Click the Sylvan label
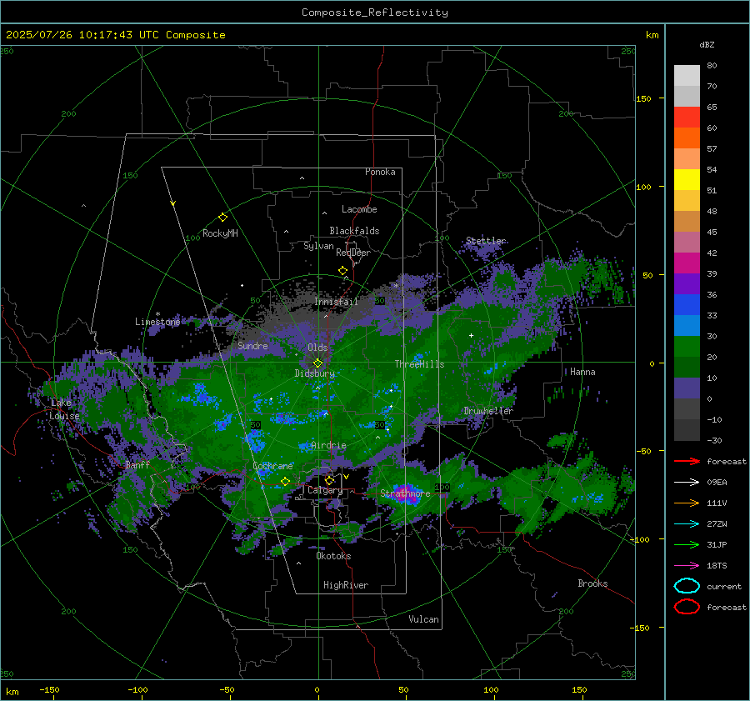Image resolution: width=750 pixels, height=701 pixels. tap(318, 246)
